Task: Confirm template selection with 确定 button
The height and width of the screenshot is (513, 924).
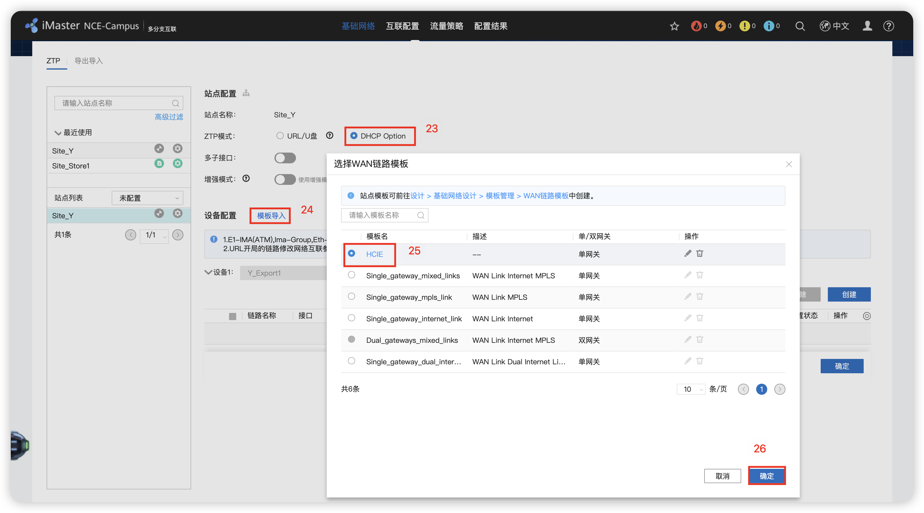Action: [767, 476]
